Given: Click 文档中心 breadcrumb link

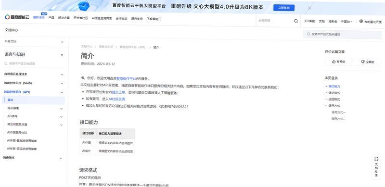Looking at the screenshot, I should click(87, 46).
